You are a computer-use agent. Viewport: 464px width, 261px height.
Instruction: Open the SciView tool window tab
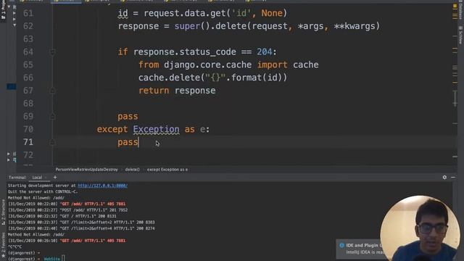pyautogui.click(x=461, y=35)
